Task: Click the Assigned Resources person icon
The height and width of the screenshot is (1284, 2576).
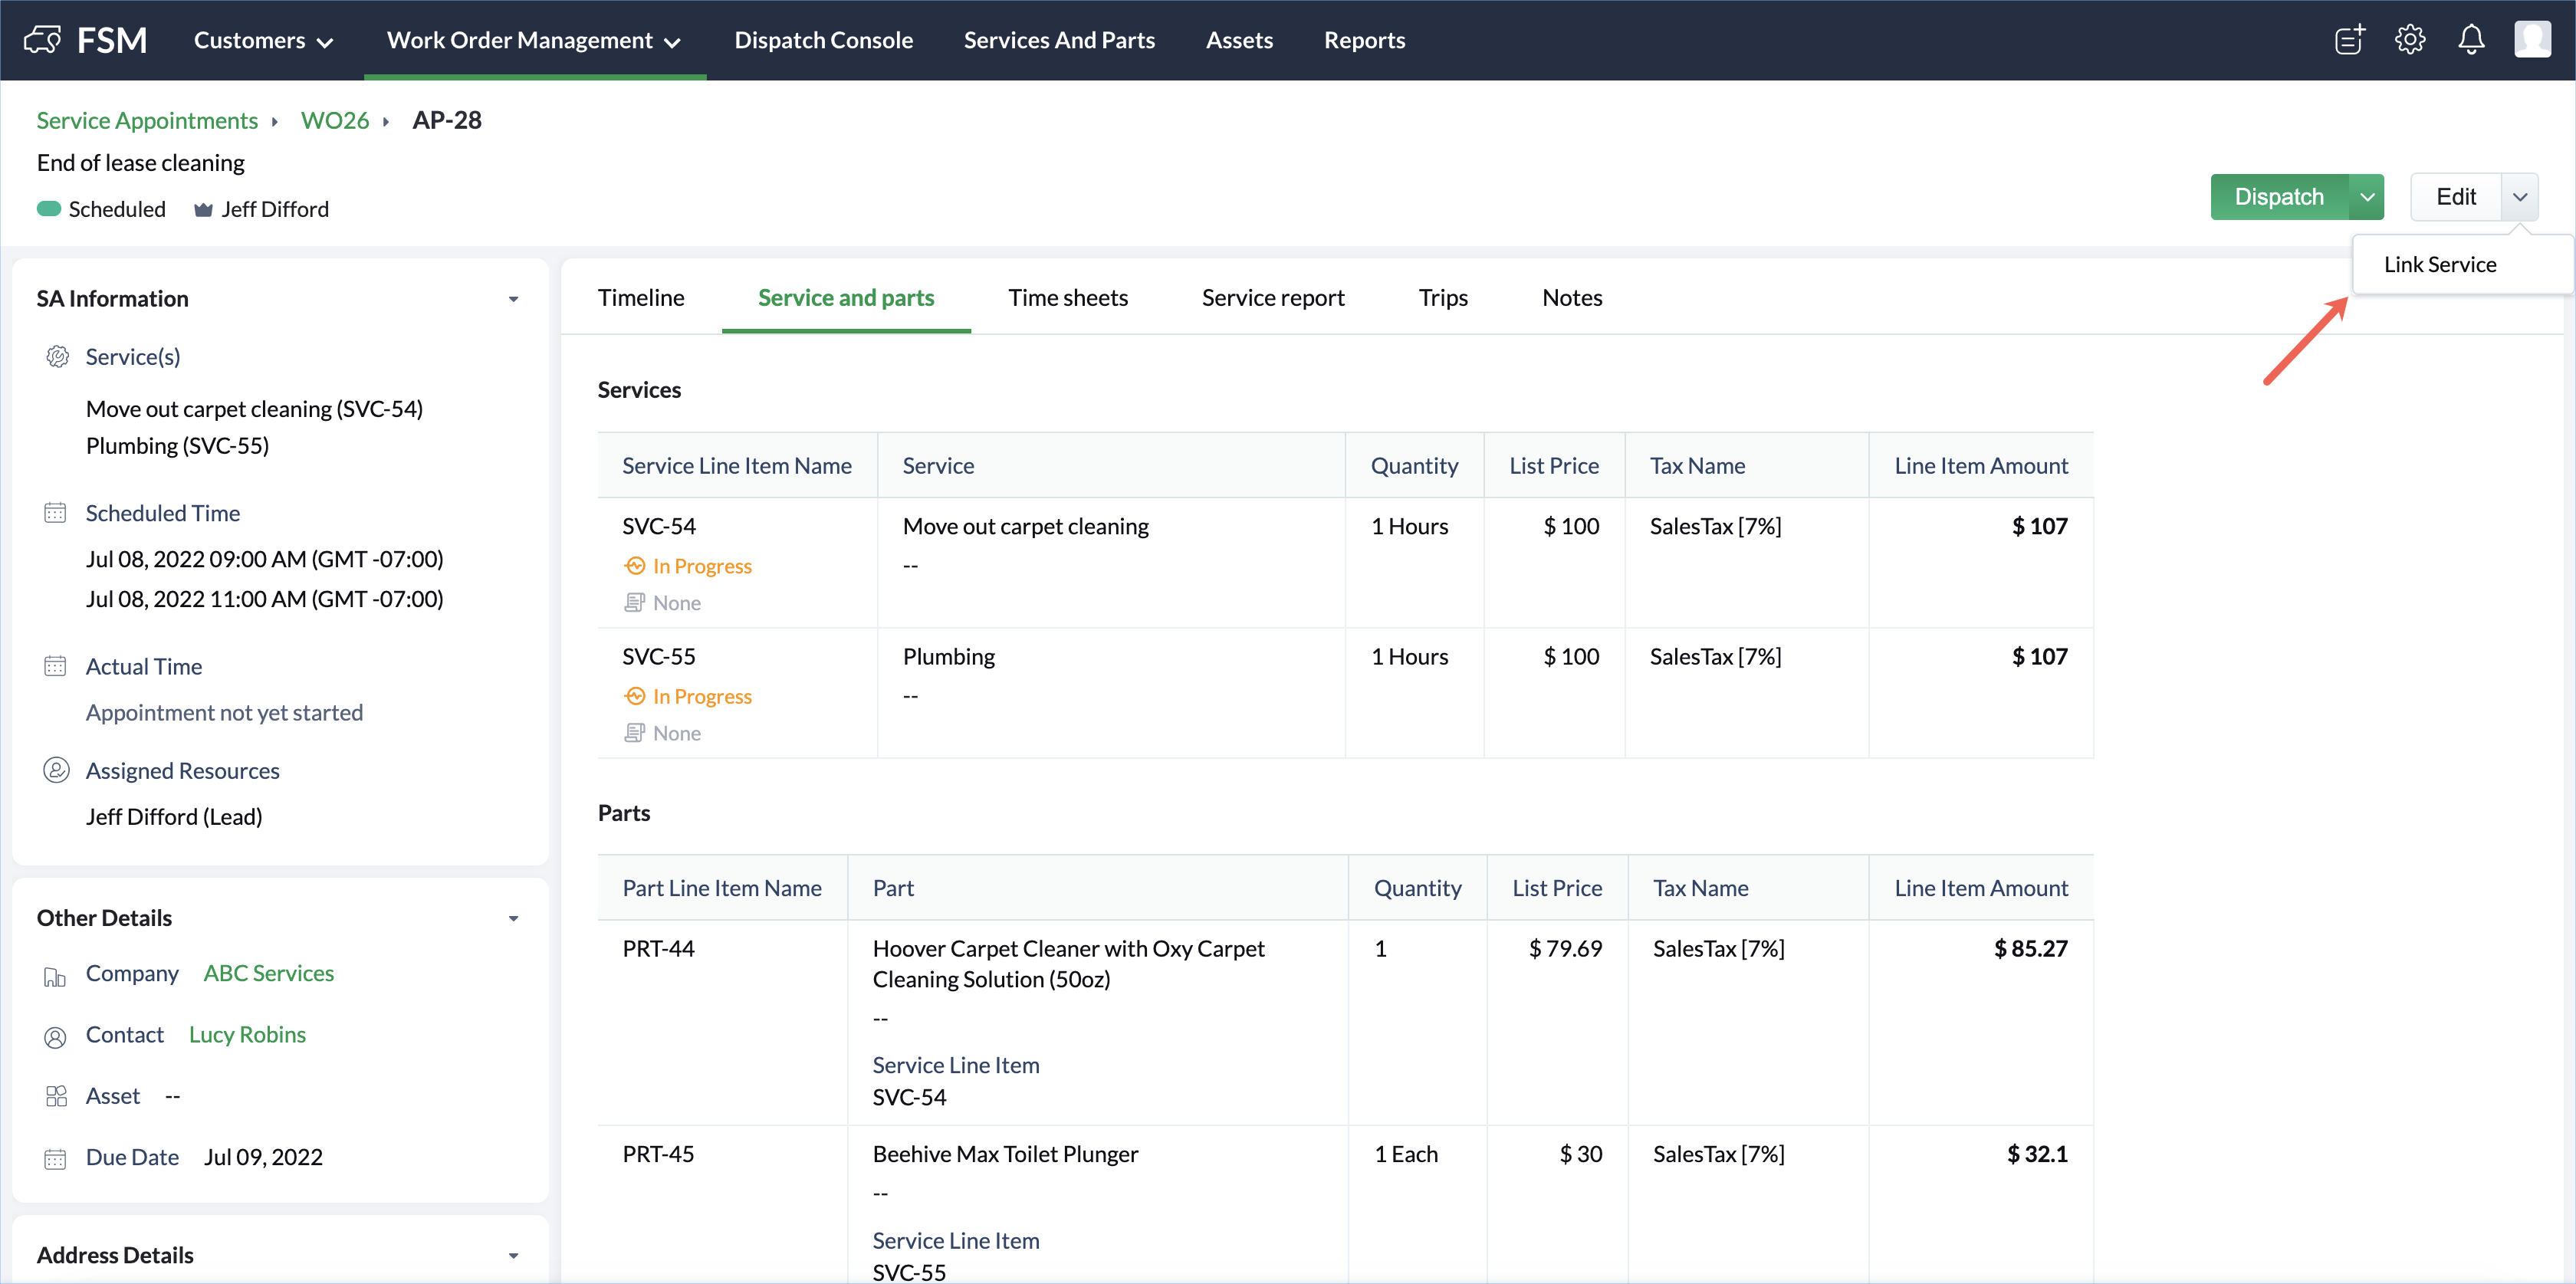Action: point(56,770)
